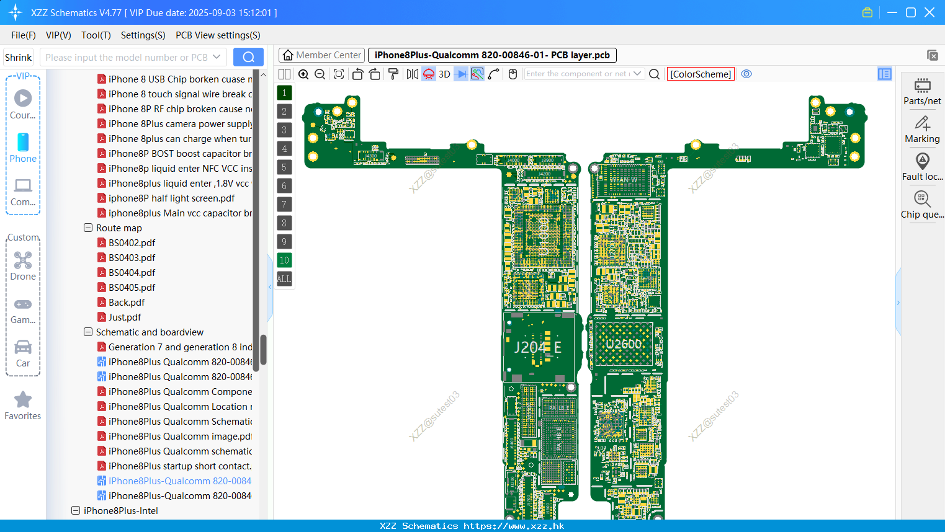Image resolution: width=945 pixels, height=532 pixels.
Task: Open the BS0402.pdf file
Action: (x=132, y=242)
